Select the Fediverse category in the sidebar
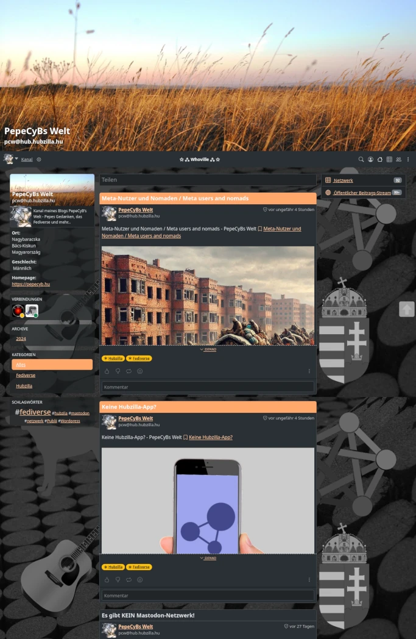Image resolution: width=416 pixels, height=639 pixels. tap(26, 375)
